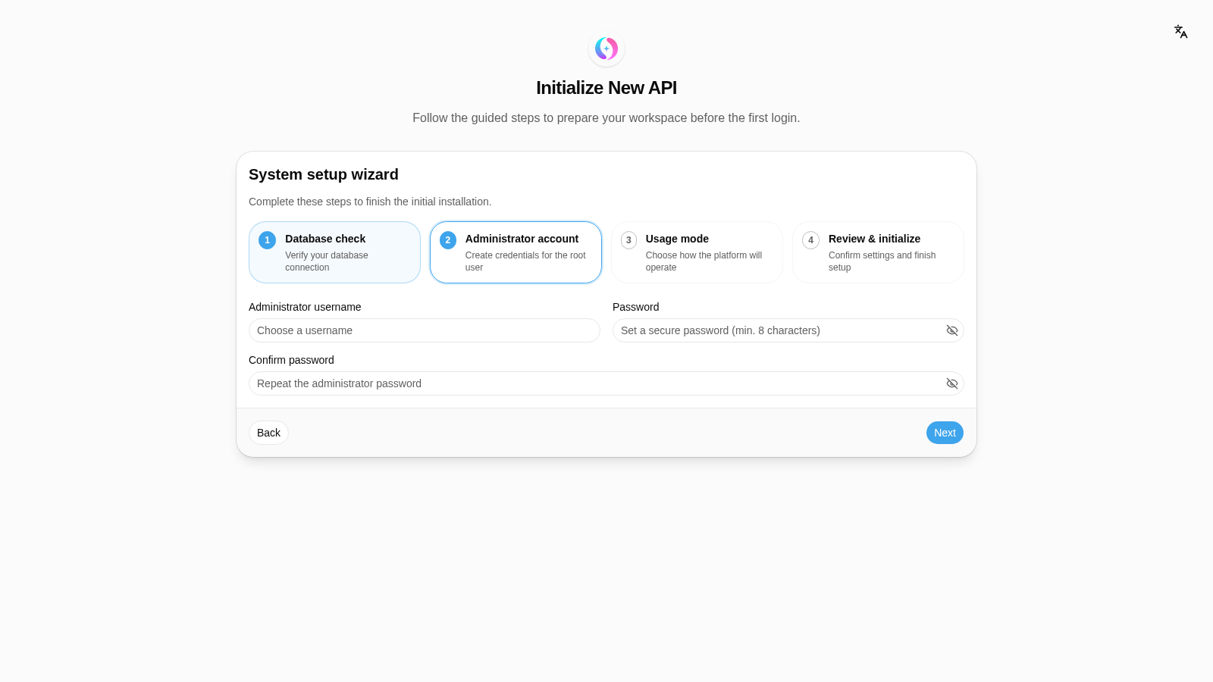Toggle visibility in Confirm password field

point(951,383)
